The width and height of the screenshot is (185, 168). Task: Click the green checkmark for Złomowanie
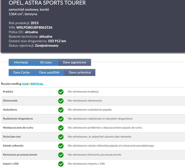click(x=61, y=101)
